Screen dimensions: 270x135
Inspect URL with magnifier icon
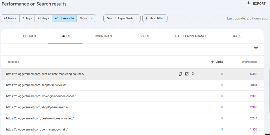click(193, 74)
